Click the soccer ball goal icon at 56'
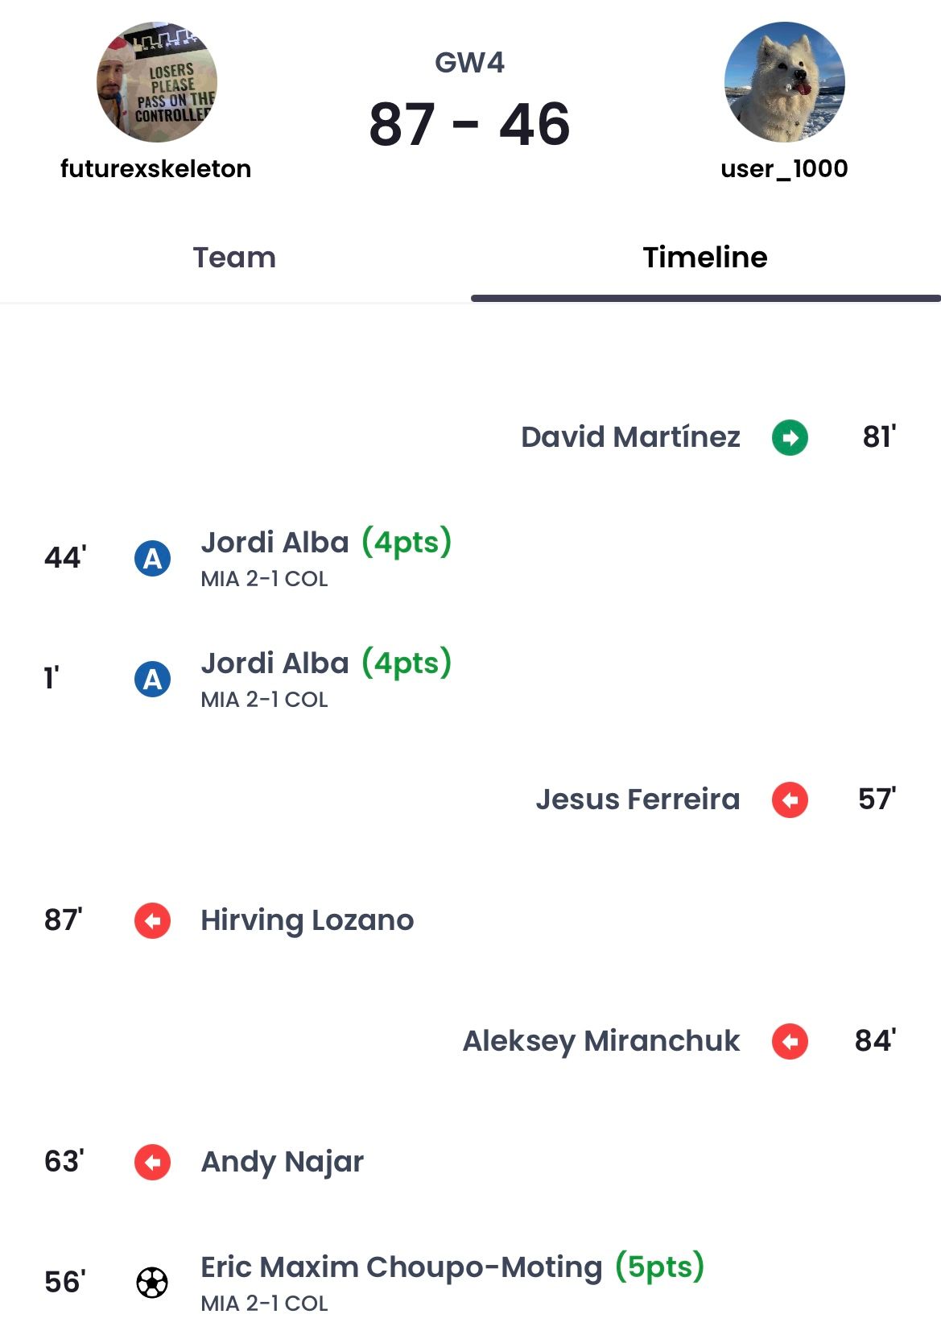Viewport: 941px width, 1339px height. [x=152, y=1283]
